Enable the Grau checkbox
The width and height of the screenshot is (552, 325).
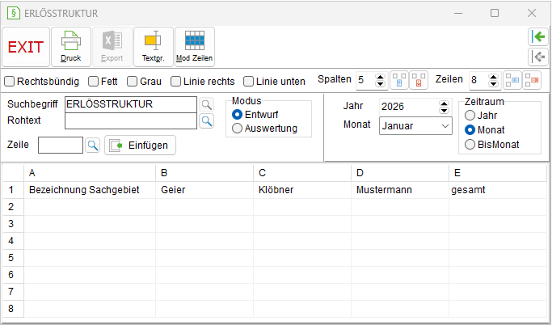[x=132, y=82]
